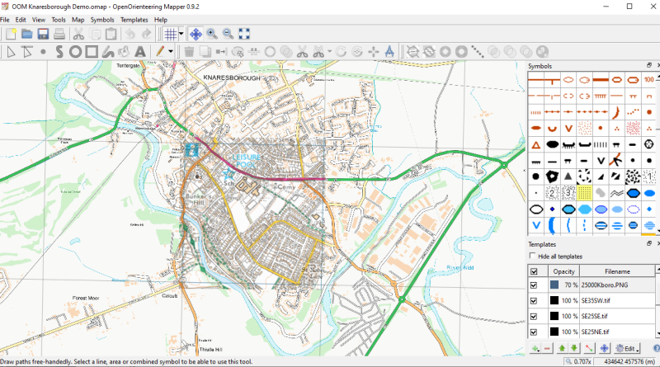Float the Symbols panel
660x367 pixels.
click(649, 65)
